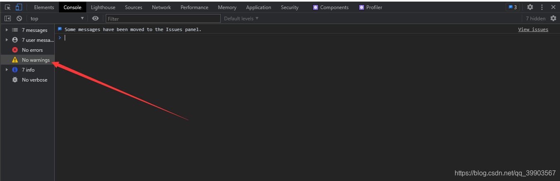The image size is (560, 181).
Task: Select the '7 user messa...' sidebar row
Action: 27,40
